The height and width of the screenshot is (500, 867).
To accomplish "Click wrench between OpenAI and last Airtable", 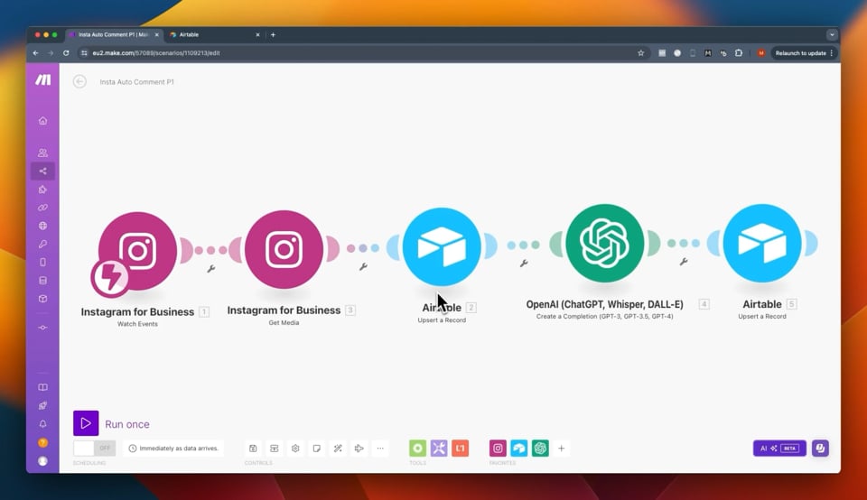I will point(684,262).
